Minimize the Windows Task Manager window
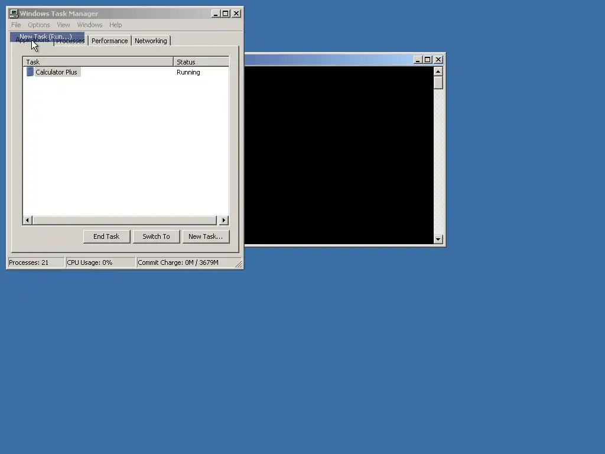 coord(216,14)
